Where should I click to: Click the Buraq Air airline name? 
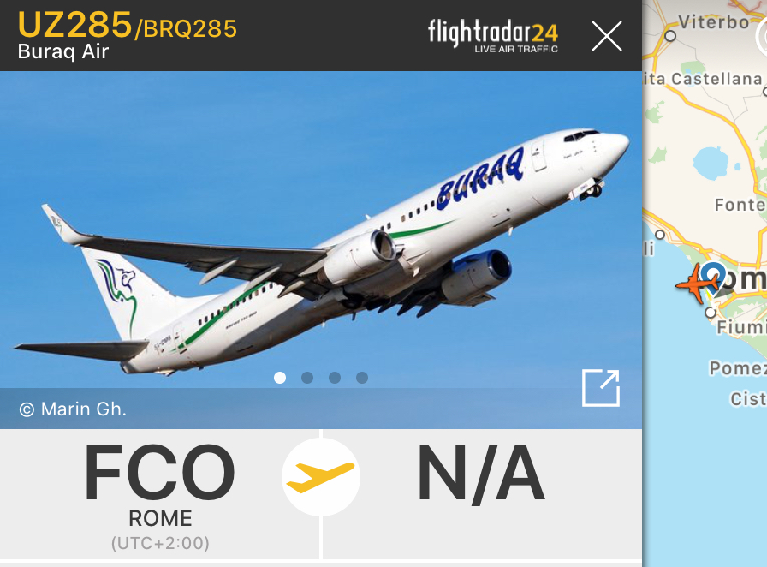(63, 51)
